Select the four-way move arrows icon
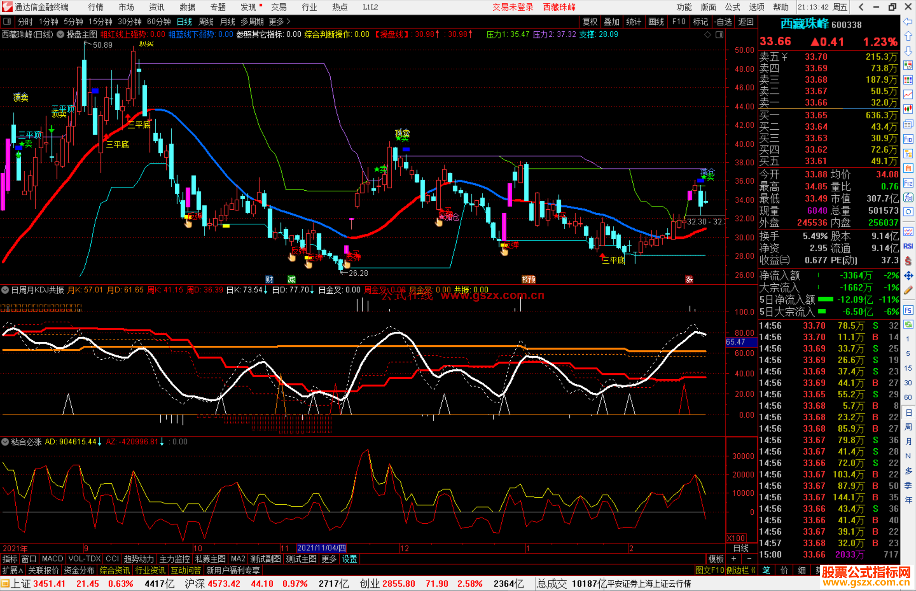 coord(908,276)
